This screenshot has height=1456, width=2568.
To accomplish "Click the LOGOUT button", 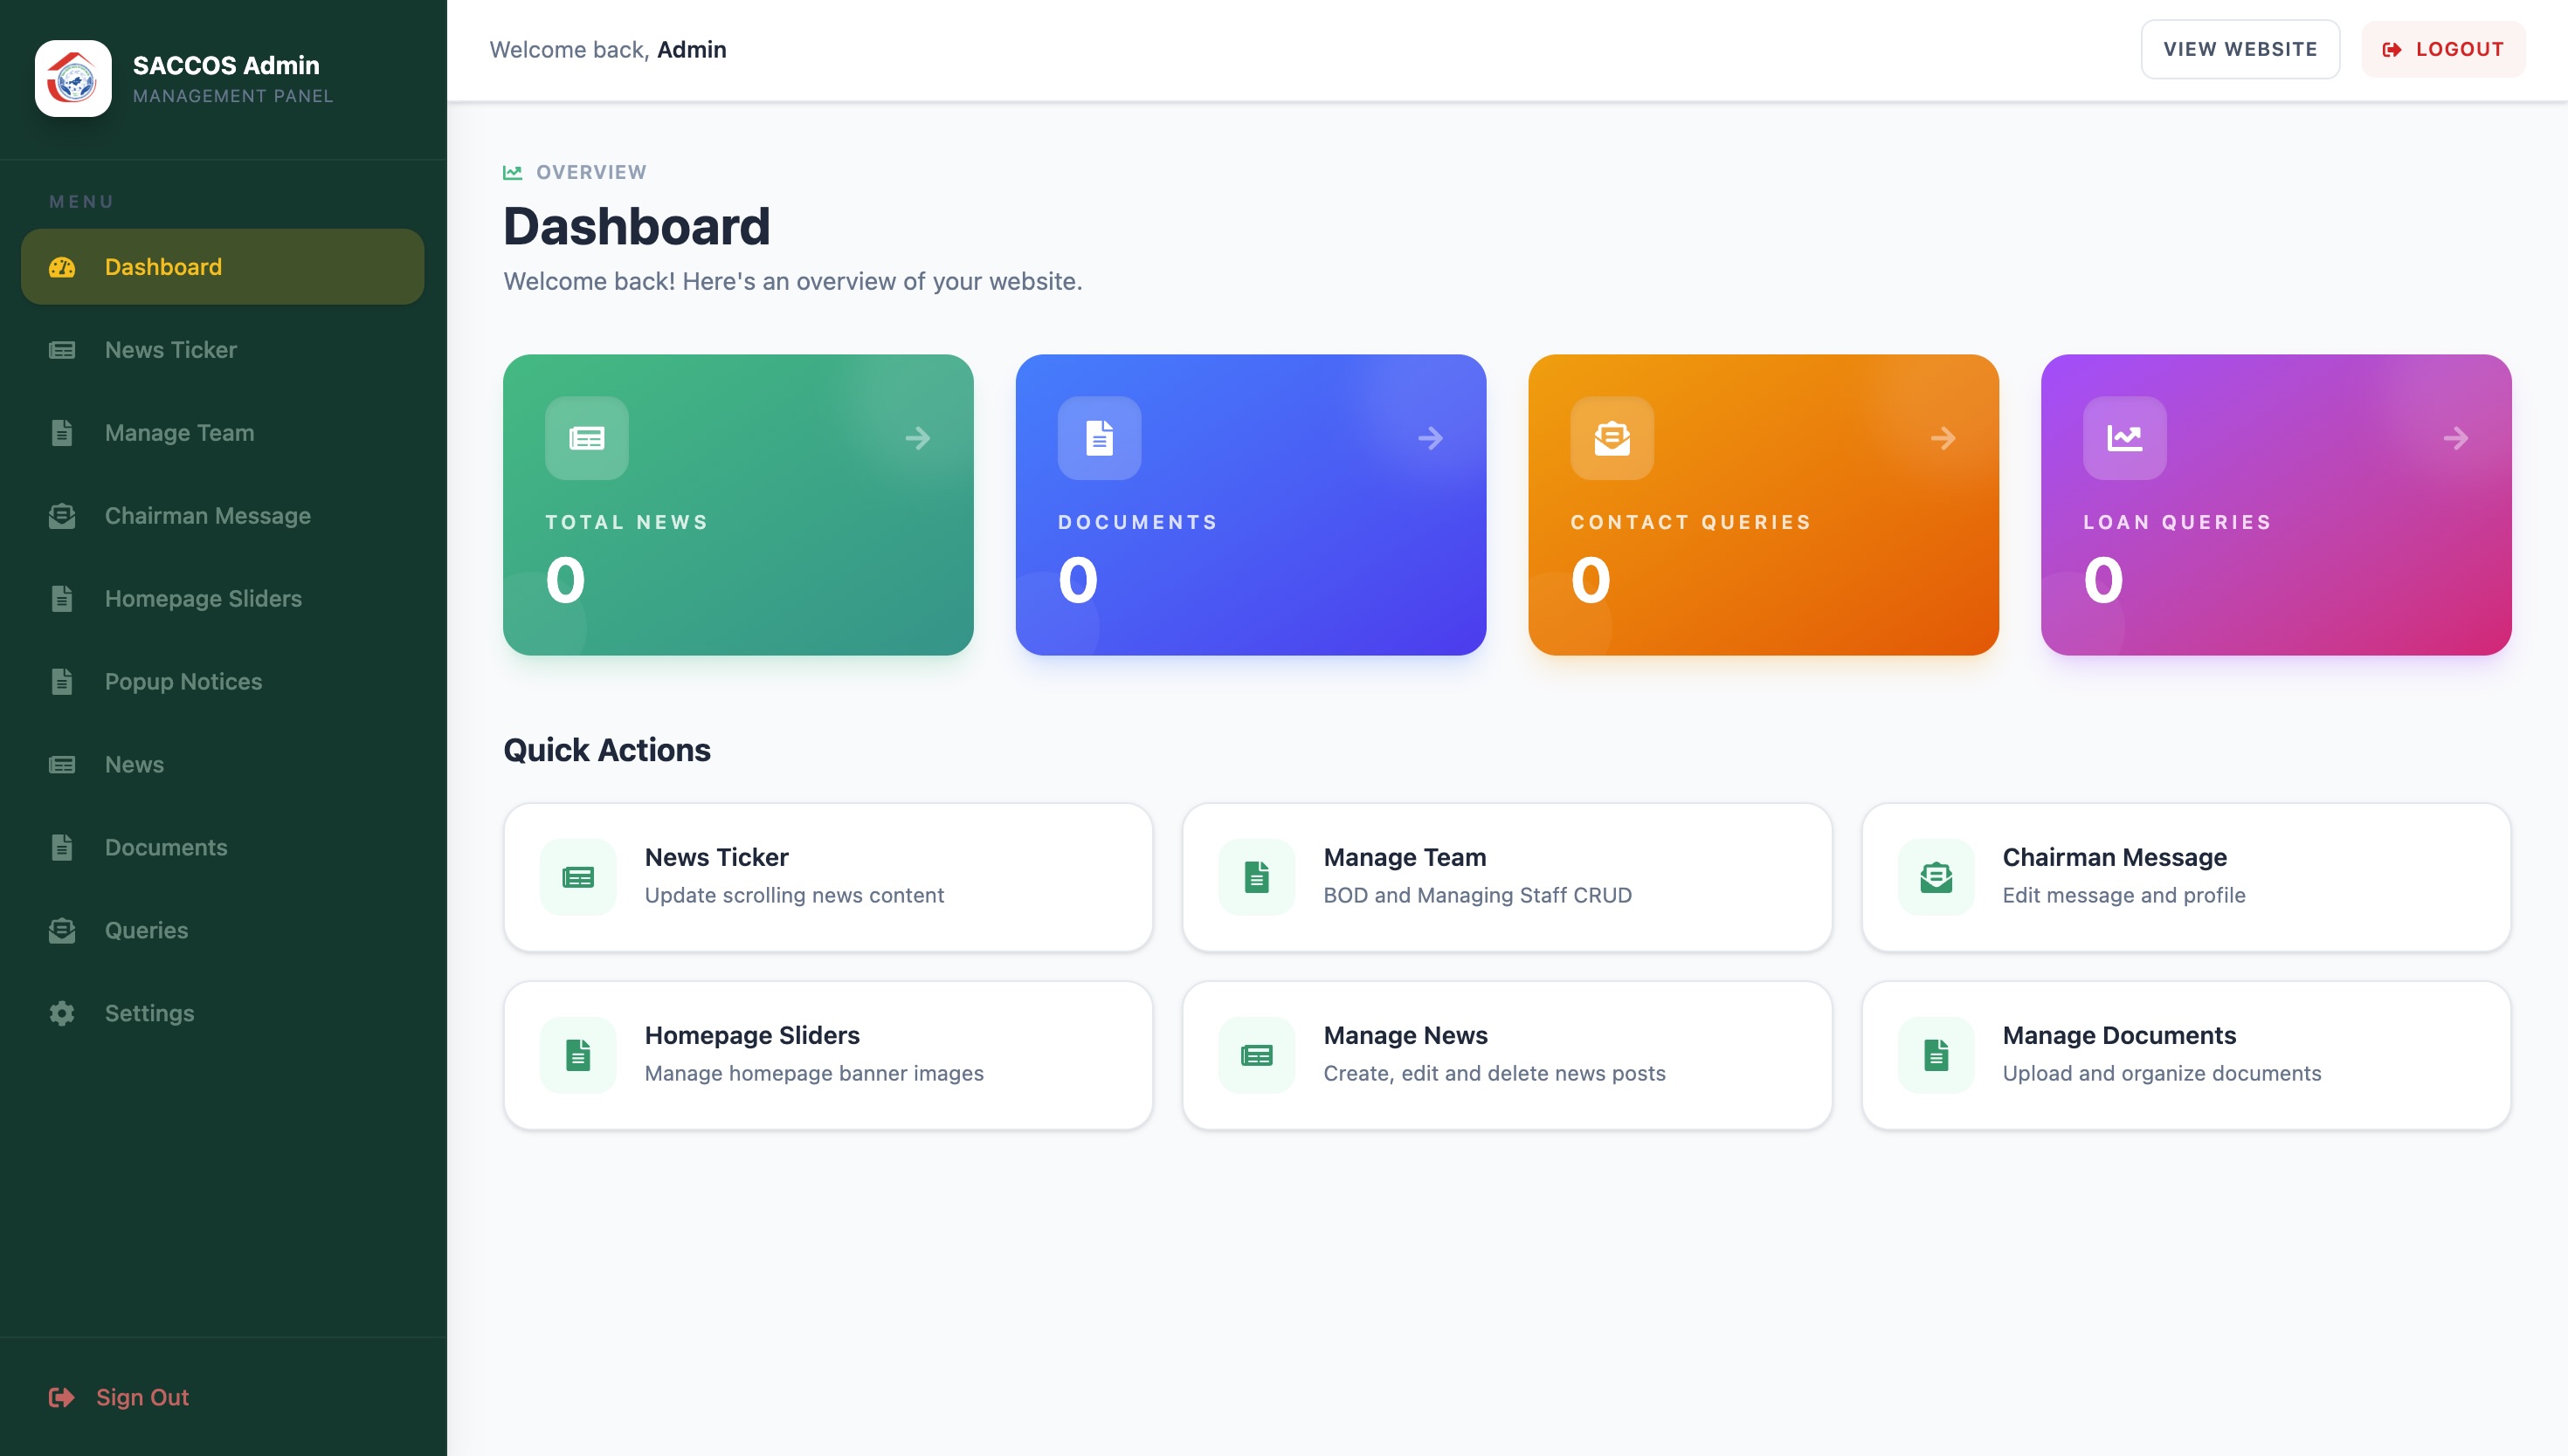I will click(2444, 49).
